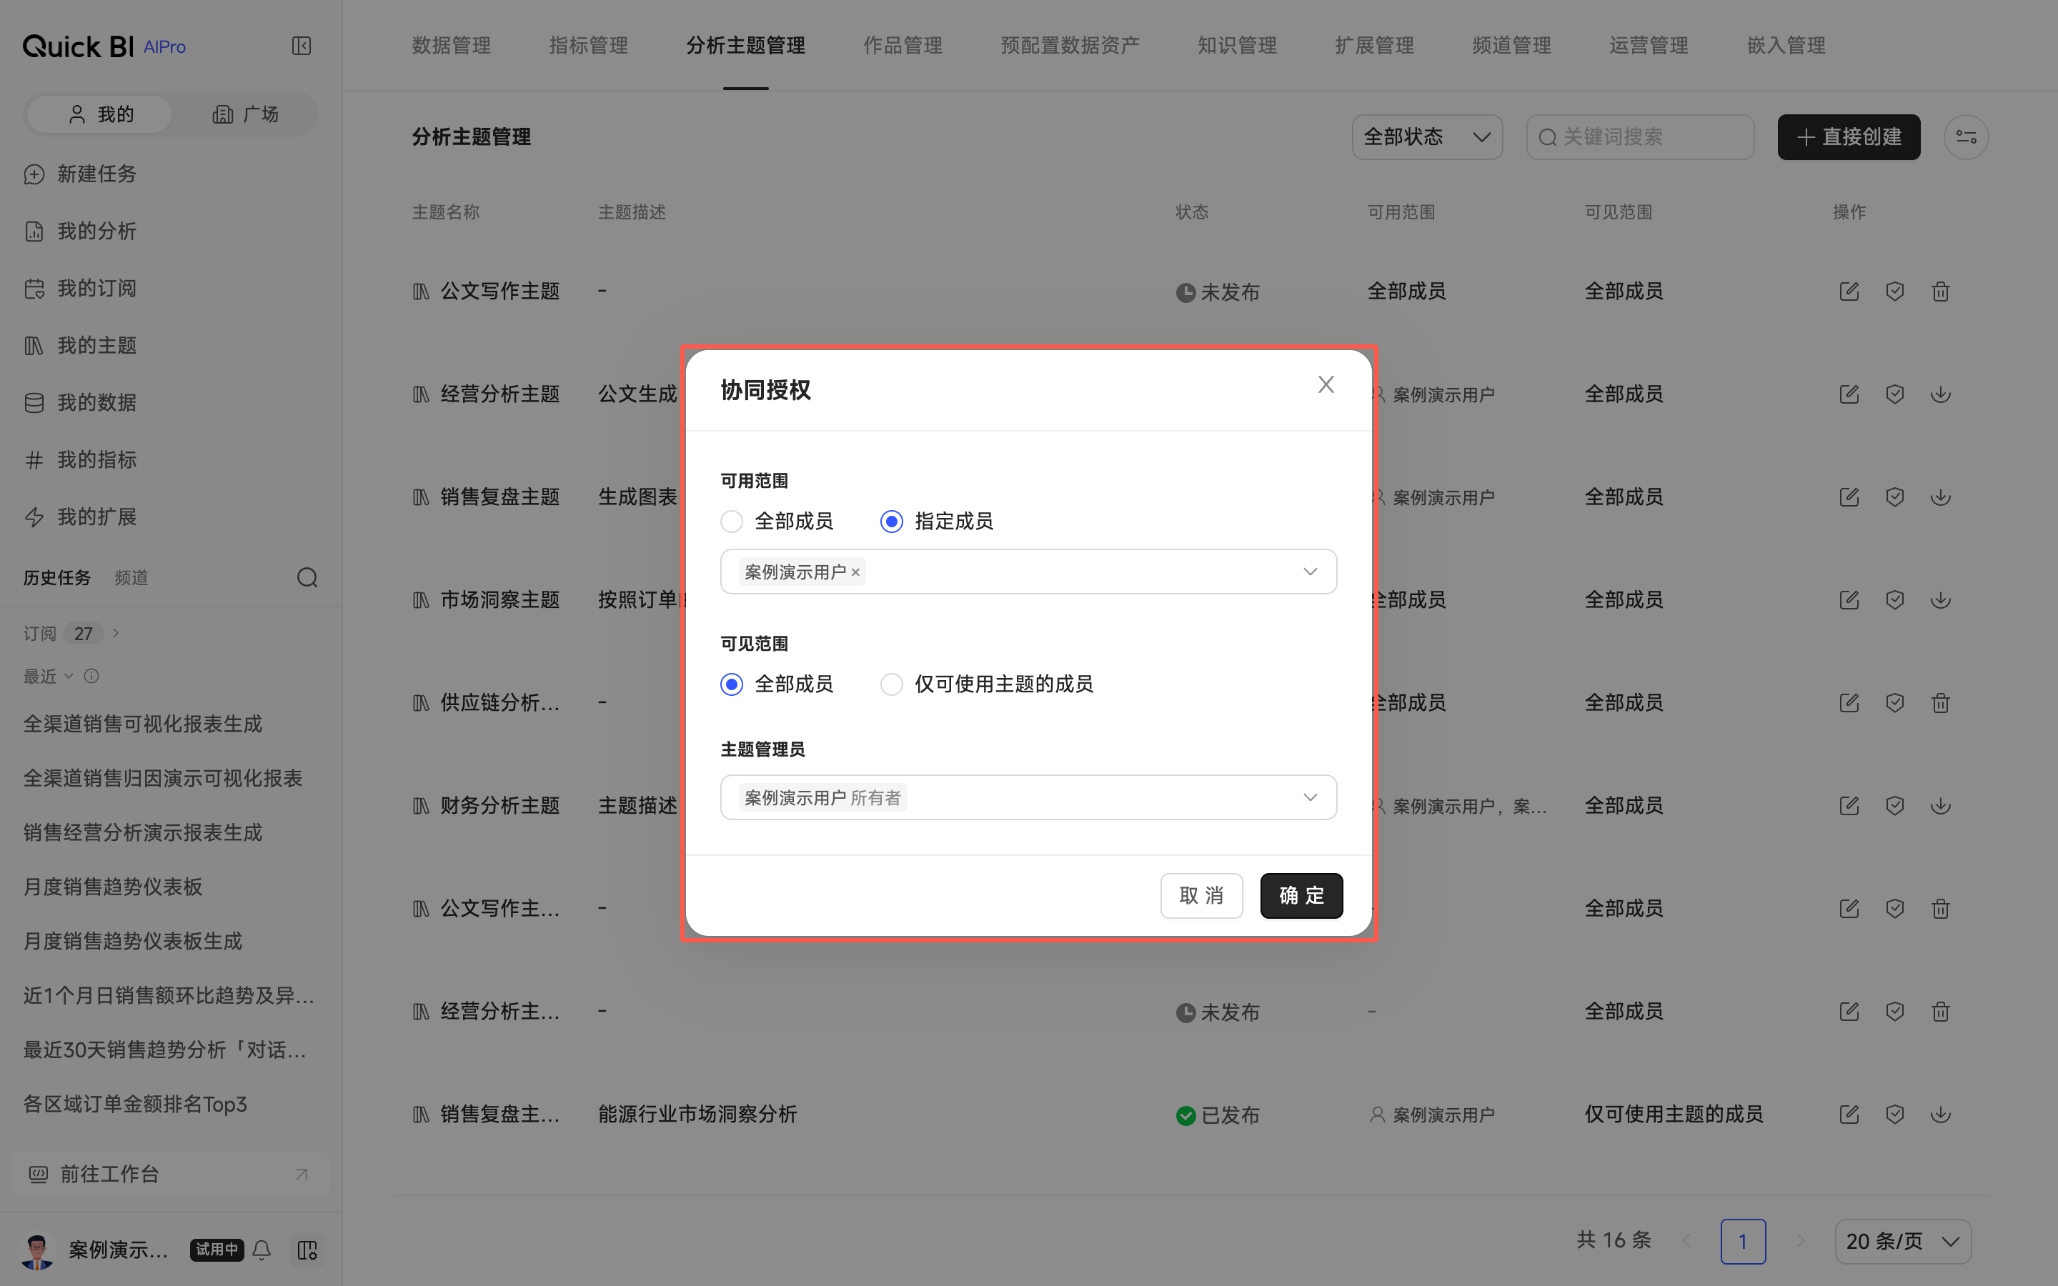Click 直接创建 button

[1849, 137]
